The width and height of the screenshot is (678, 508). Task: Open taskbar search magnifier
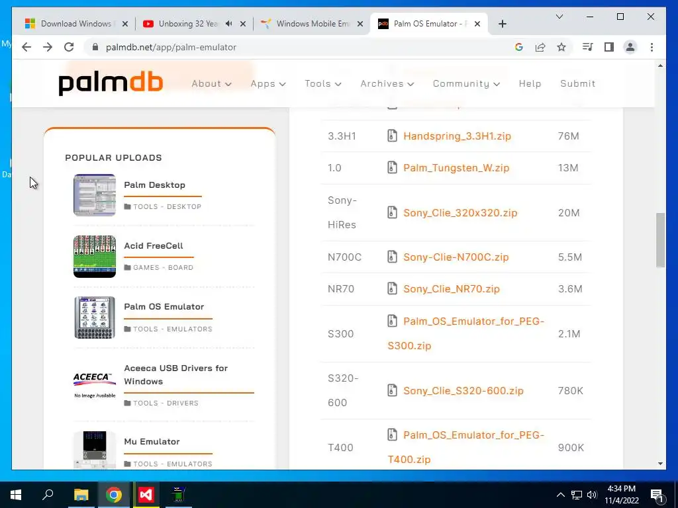pyautogui.click(x=48, y=495)
